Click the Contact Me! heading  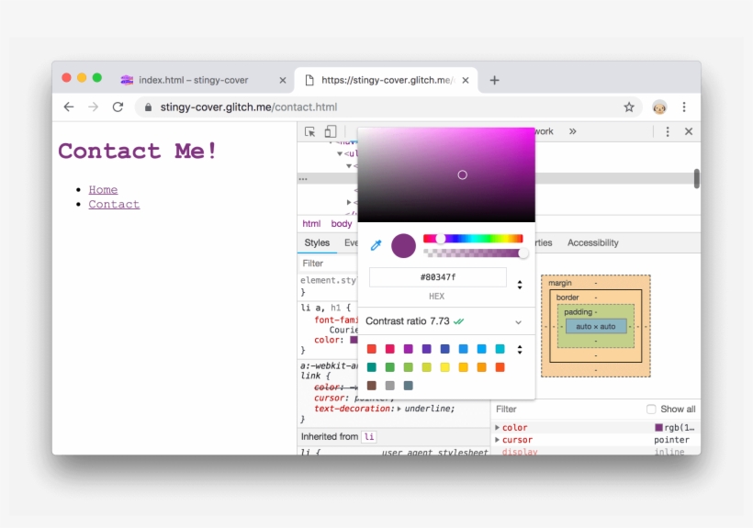[138, 151]
